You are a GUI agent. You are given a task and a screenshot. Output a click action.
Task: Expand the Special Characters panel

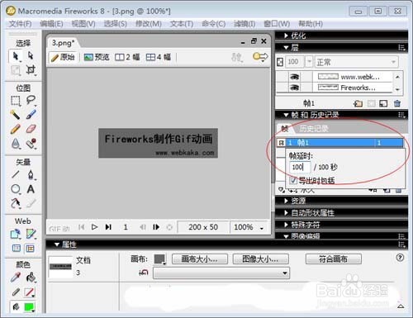(x=286, y=225)
